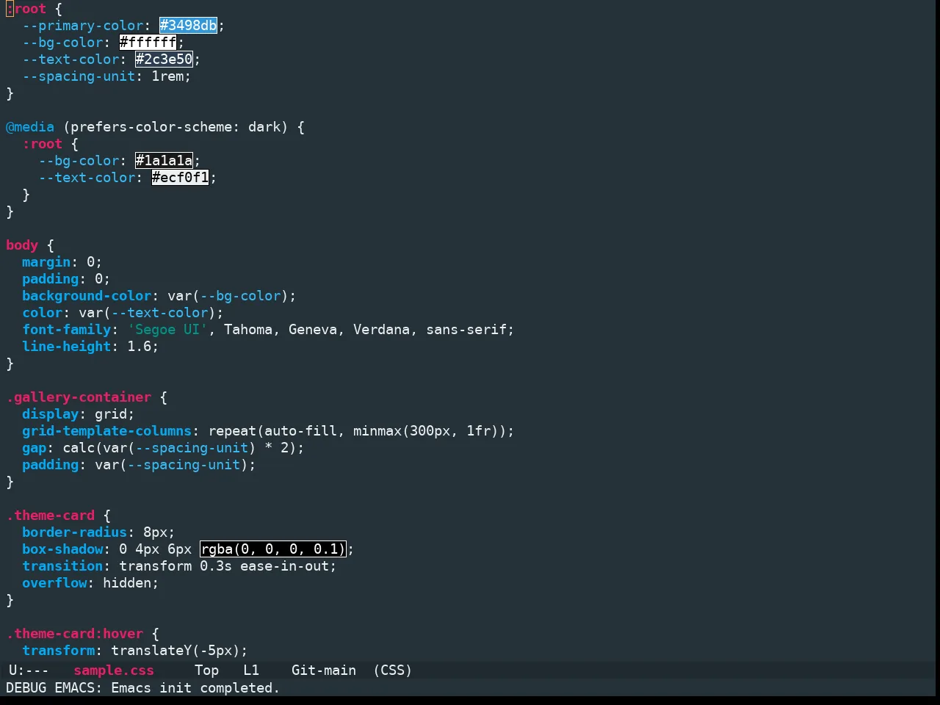Viewport: 940px width, 705px height.
Task: Click the margin property
Action: (x=46, y=262)
